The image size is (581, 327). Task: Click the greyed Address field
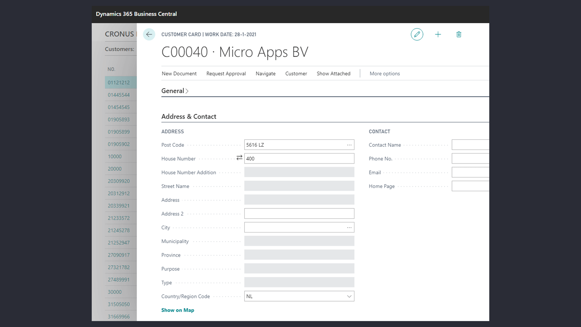[x=299, y=200]
